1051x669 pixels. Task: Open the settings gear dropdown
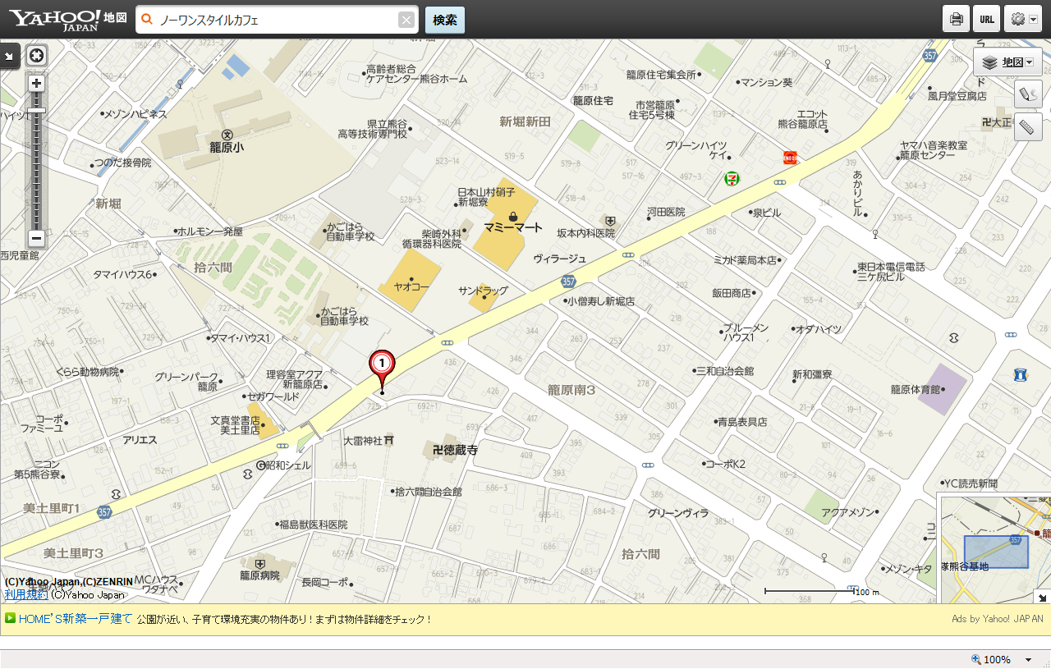point(1022,19)
